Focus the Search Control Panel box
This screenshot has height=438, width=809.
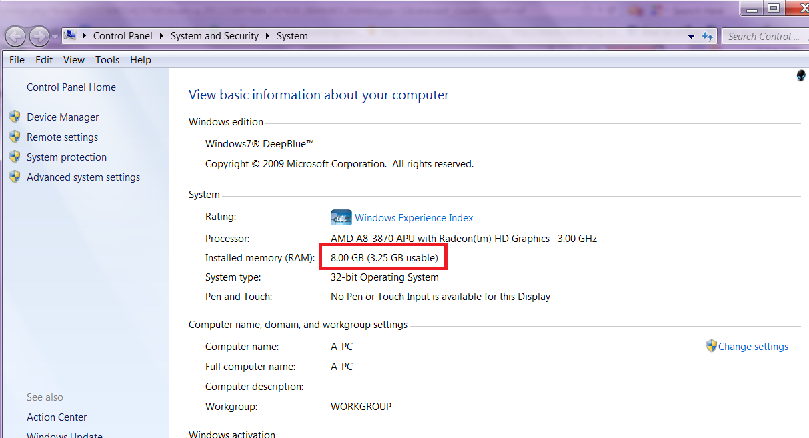765,37
